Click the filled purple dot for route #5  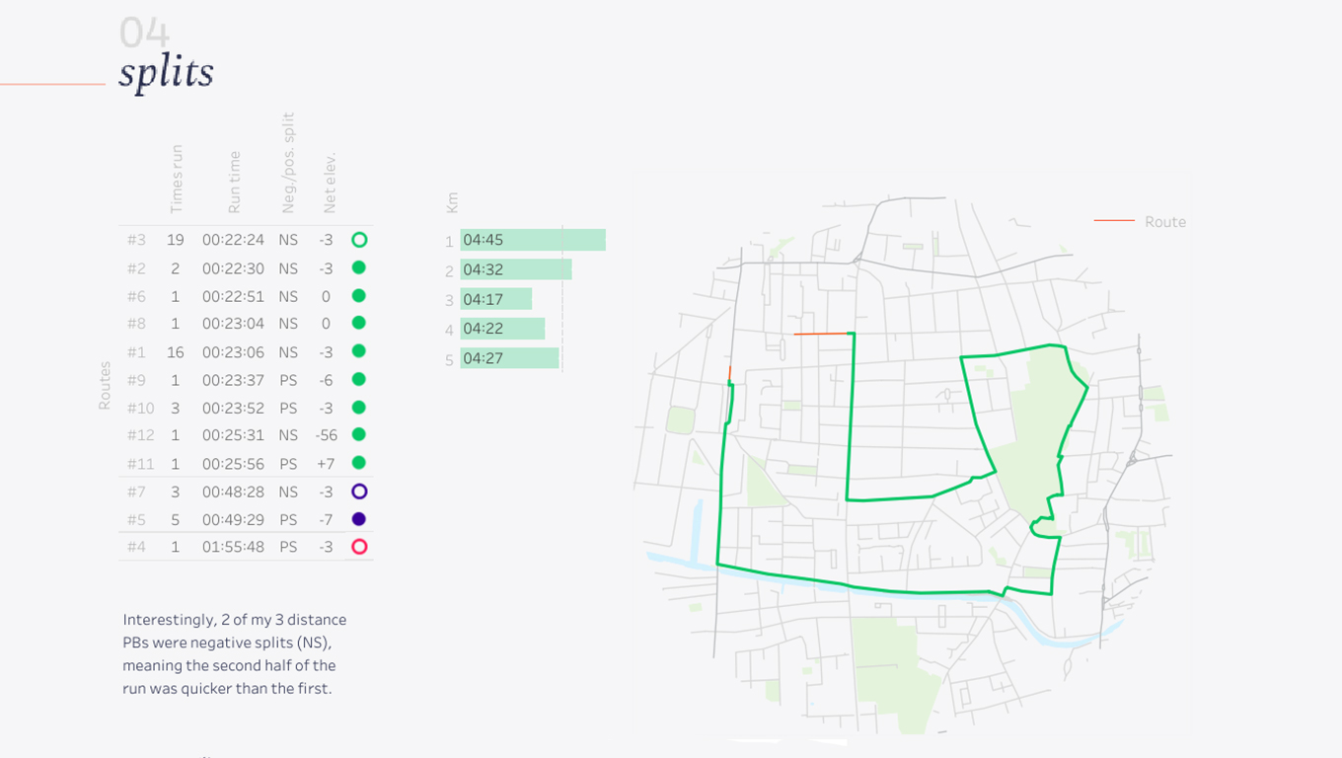[x=359, y=519]
